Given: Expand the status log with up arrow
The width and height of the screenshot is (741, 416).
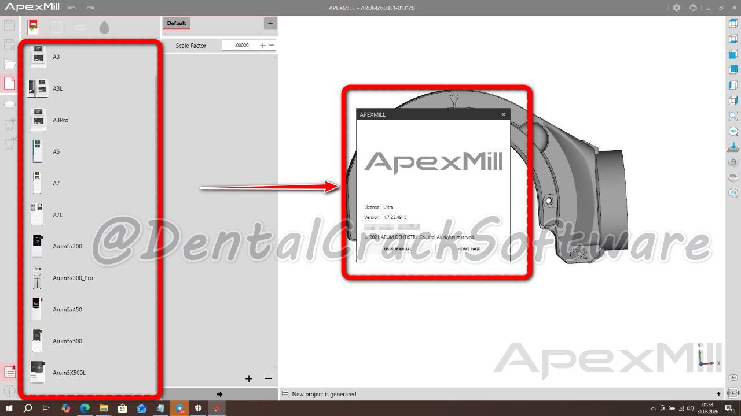Looking at the screenshot, I should pyautogui.click(x=718, y=394).
